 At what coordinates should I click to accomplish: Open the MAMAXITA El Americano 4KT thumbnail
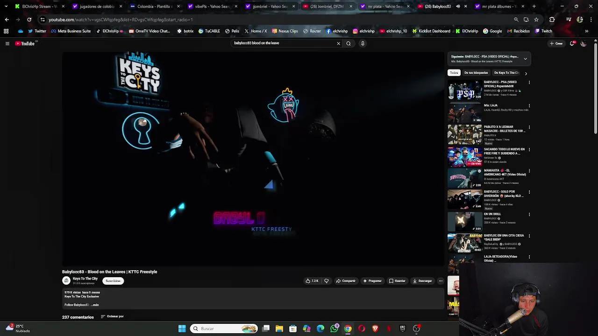465,178
